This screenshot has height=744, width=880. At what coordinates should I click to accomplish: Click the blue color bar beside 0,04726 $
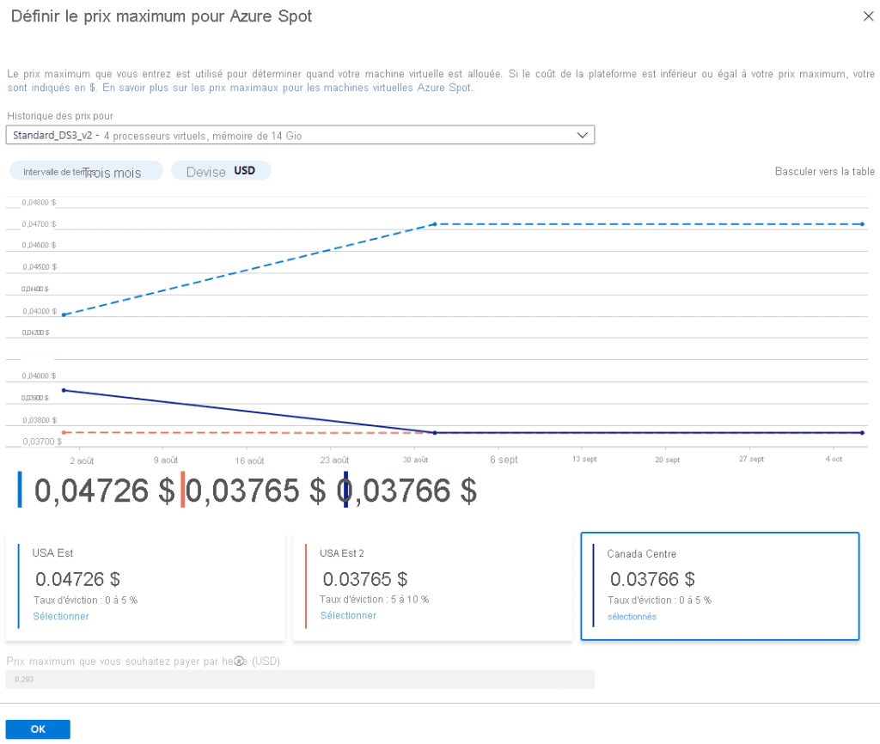pyautogui.click(x=20, y=490)
